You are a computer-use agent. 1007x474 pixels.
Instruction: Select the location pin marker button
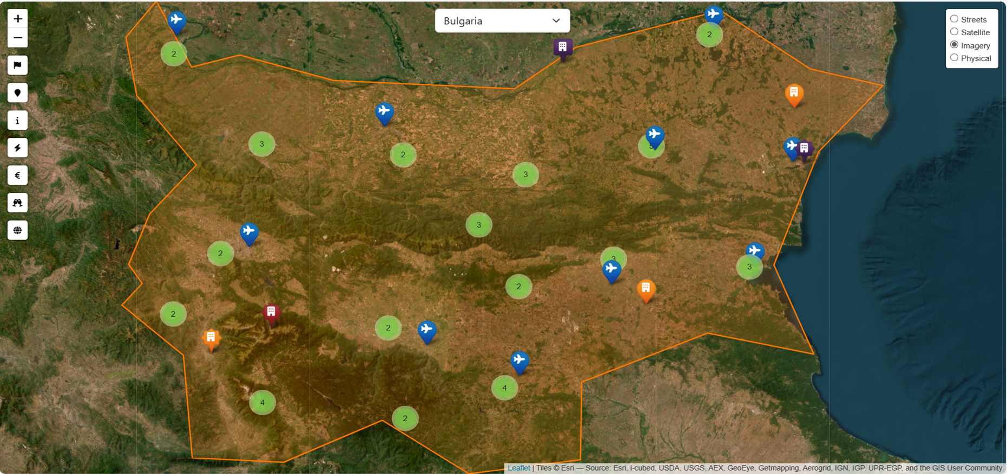17,93
